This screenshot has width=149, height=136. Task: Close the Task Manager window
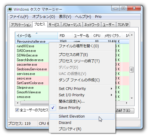(134, 8)
